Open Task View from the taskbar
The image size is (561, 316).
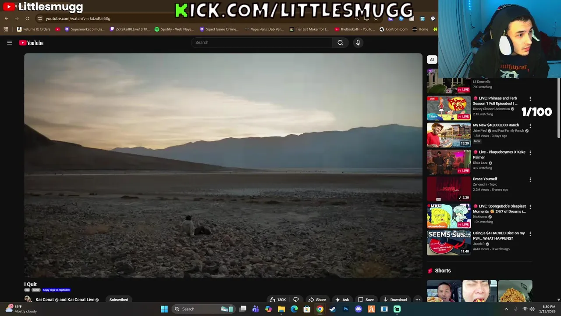tap(243, 309)
